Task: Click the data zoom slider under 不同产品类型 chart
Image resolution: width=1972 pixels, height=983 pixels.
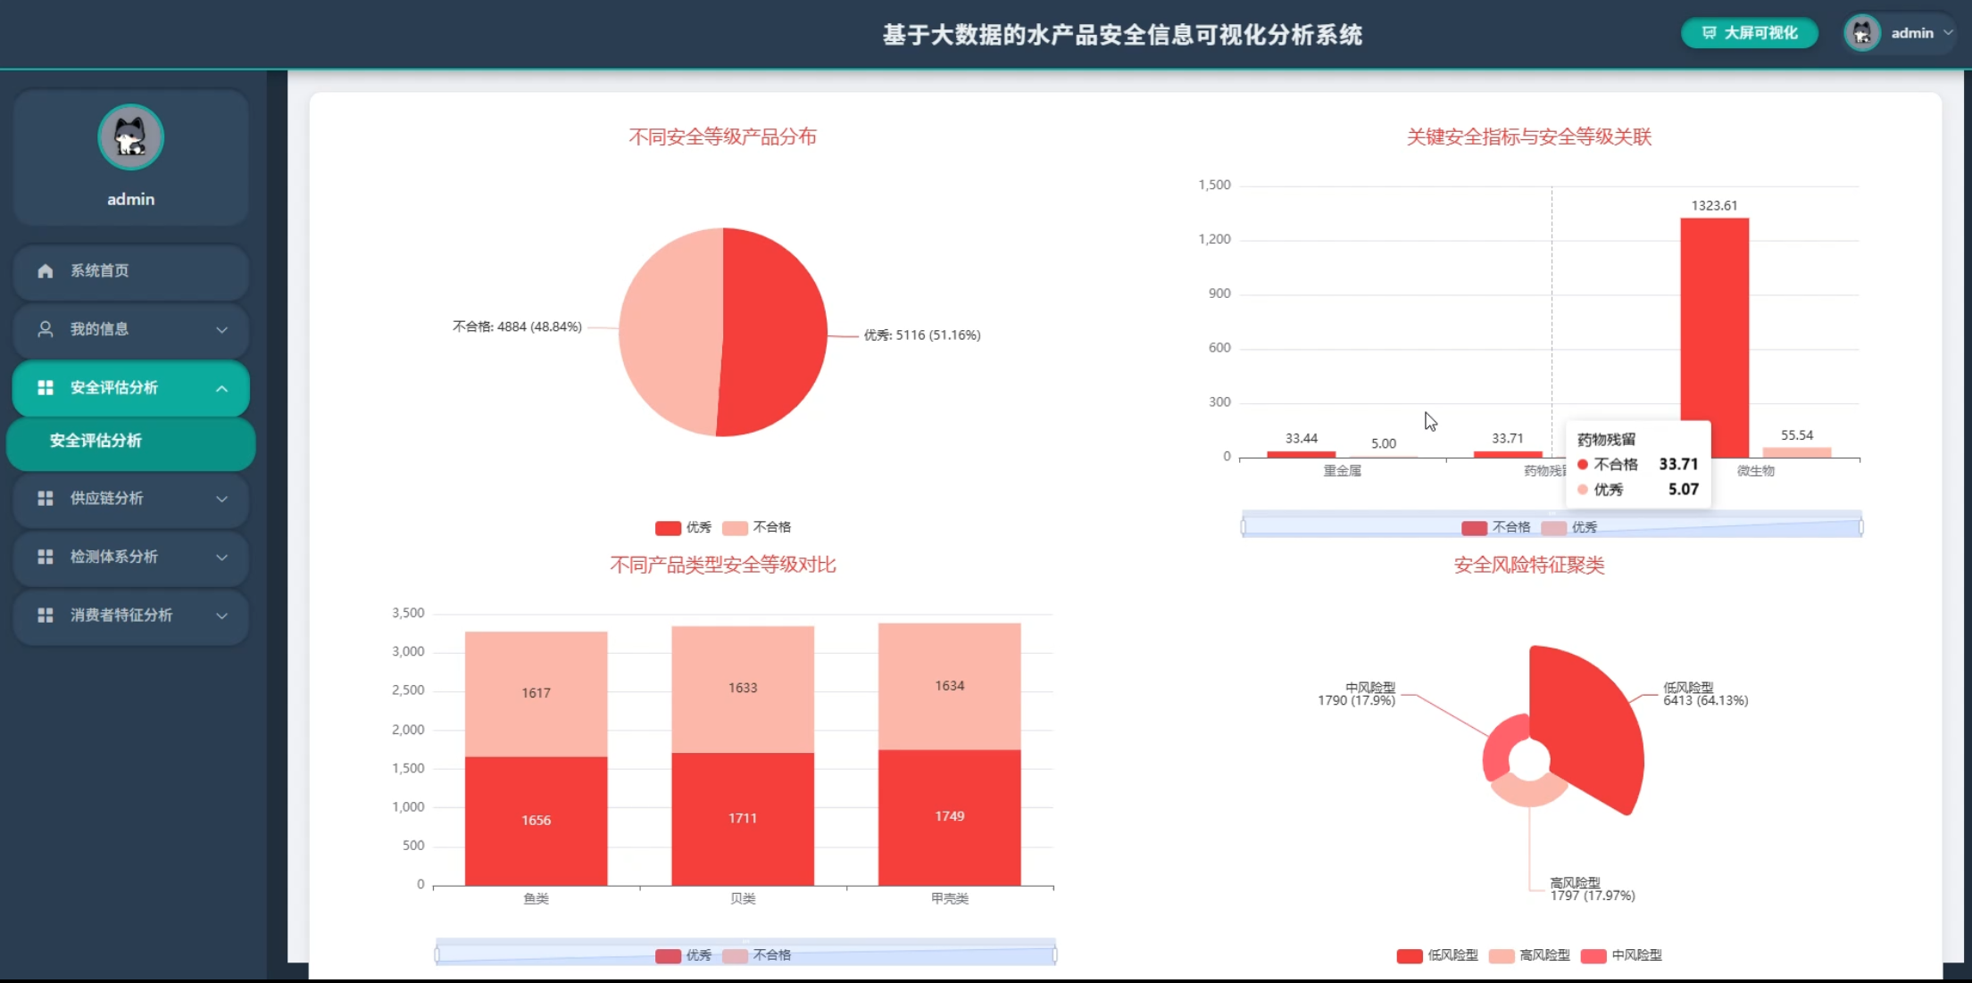Action: pos(745,953)
